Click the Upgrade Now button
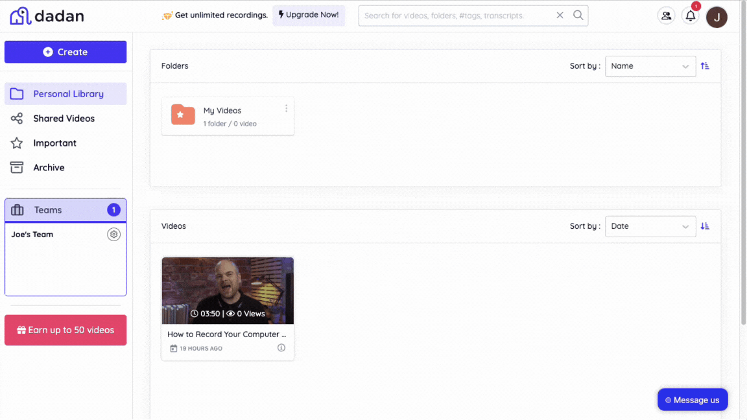This screenshot has width=747, height=420. pyautogui.click(x=309, y=15)
